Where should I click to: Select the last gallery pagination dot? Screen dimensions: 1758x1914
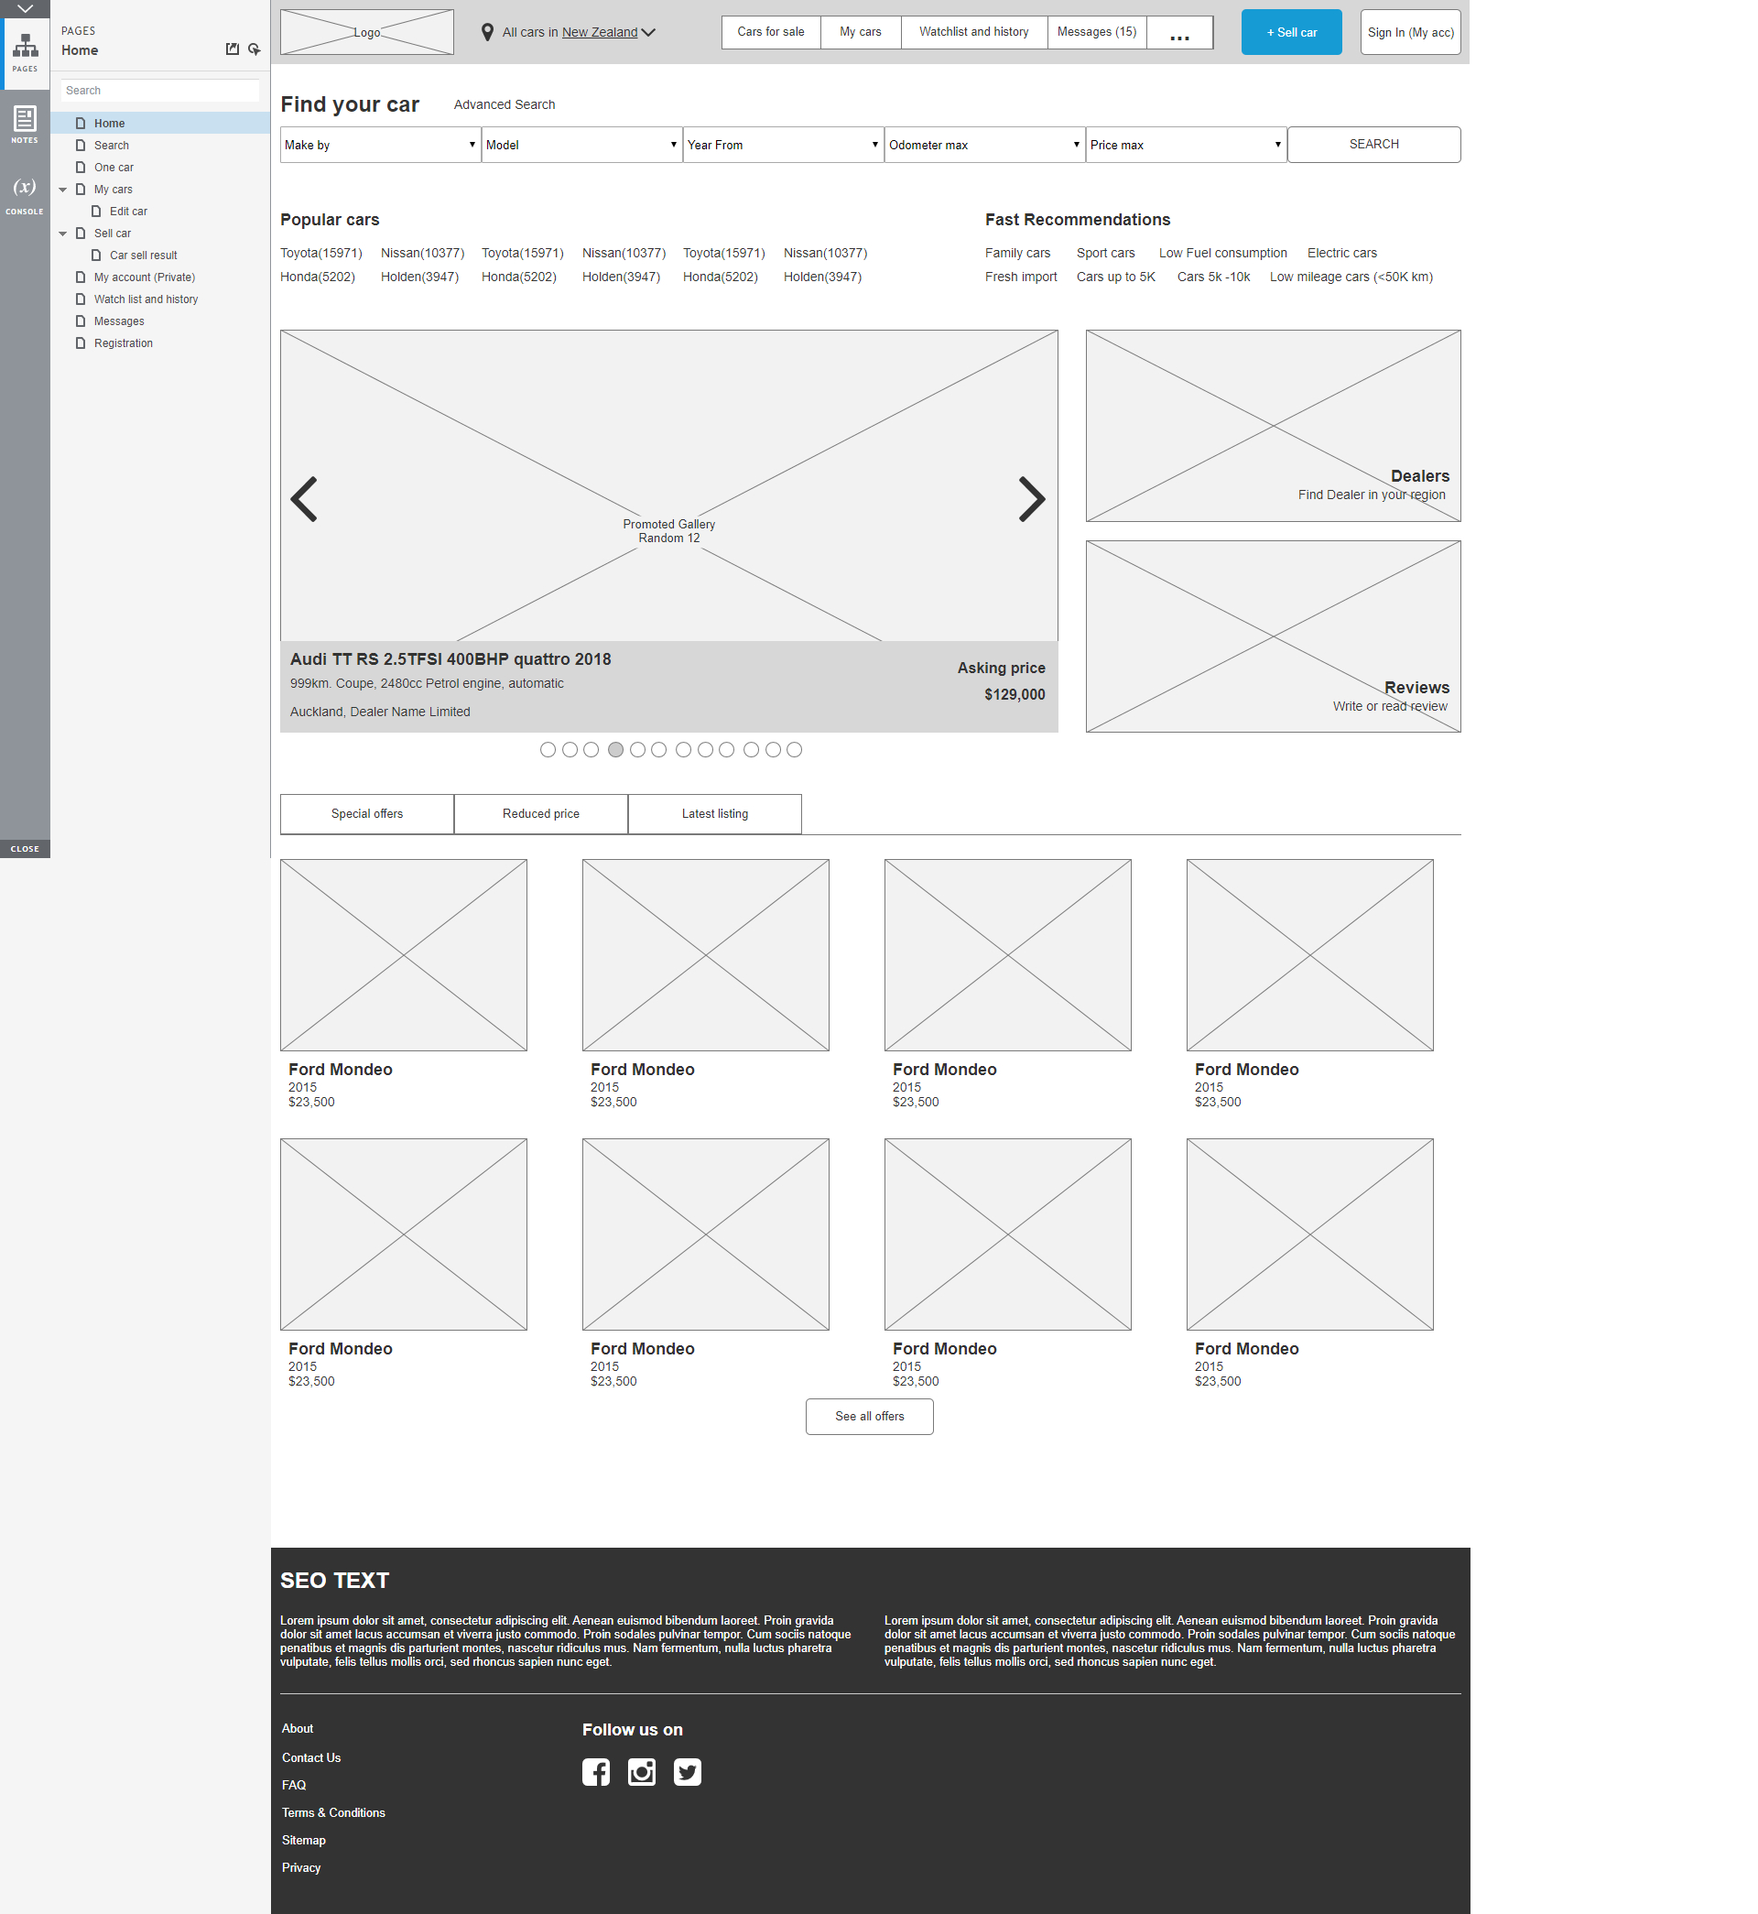tap(795, 750)
